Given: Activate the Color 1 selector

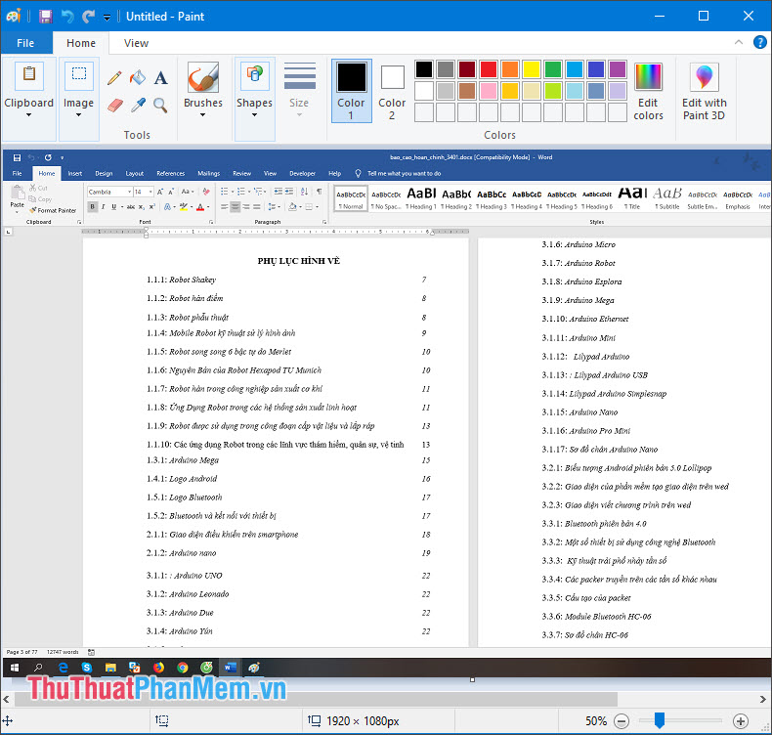Looking at the screenshot, I should coord(351,91).
